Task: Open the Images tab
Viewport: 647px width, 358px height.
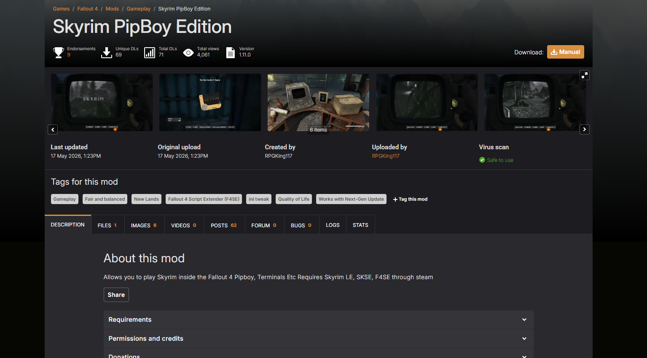Action: click(x=144, y=225)
